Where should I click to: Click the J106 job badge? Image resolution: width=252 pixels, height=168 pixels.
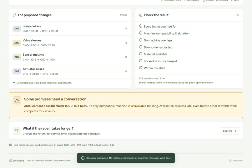pos(17,71)
